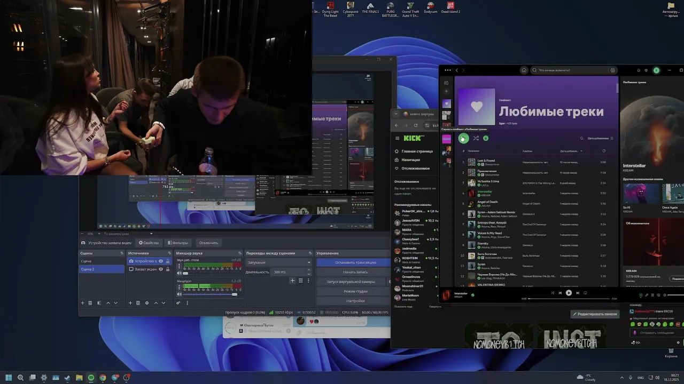This screenshot has width=684, height=384.
Task: Open Spotify queue icon
Action: pos(652,295)
